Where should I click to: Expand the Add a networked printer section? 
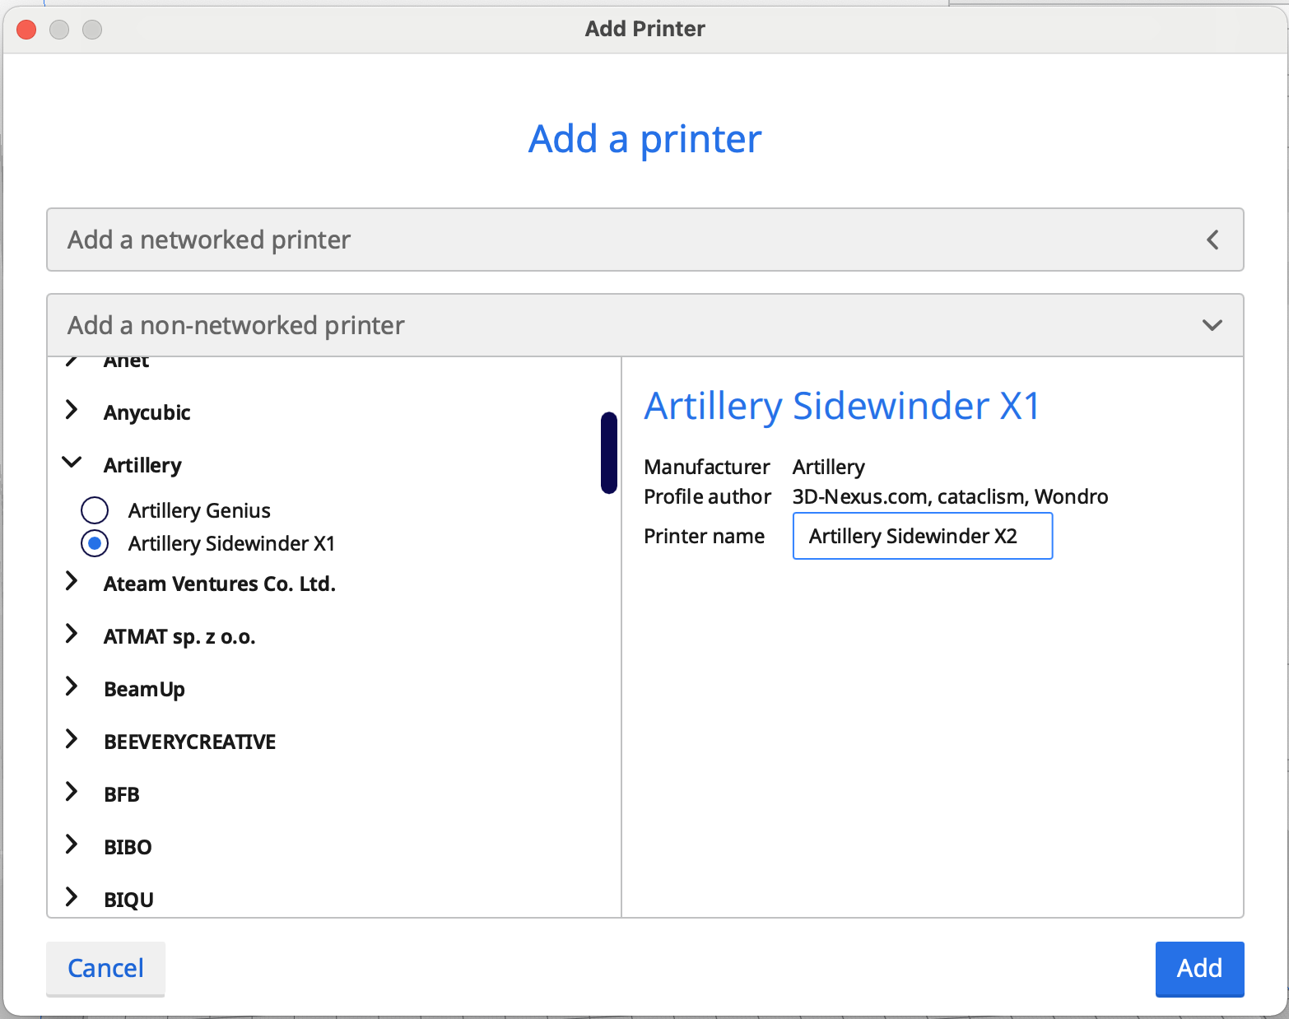click(x=645, y=240)
